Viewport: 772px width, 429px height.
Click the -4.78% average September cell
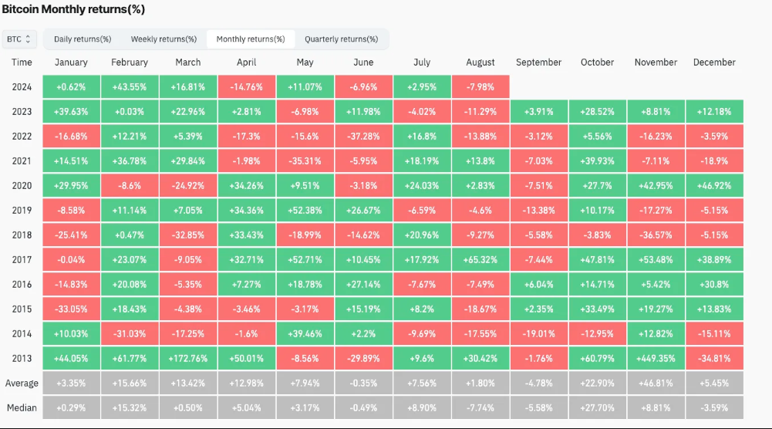[x=539, y=383]
